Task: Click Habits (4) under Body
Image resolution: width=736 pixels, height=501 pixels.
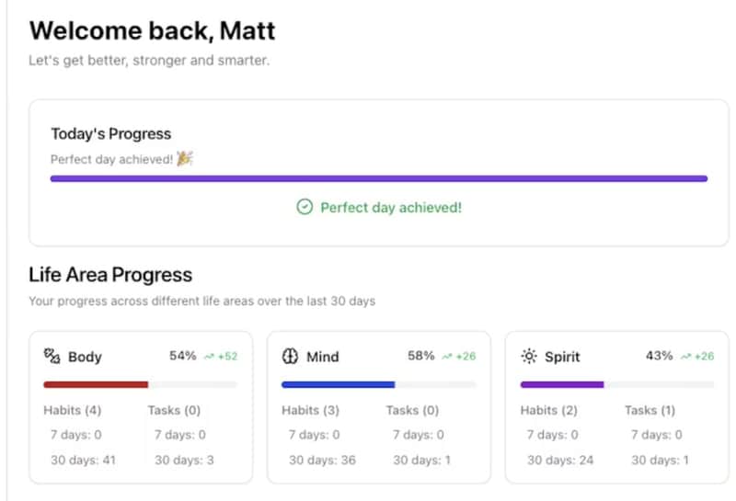Action: pyautogui.click(x=72, y=411)
